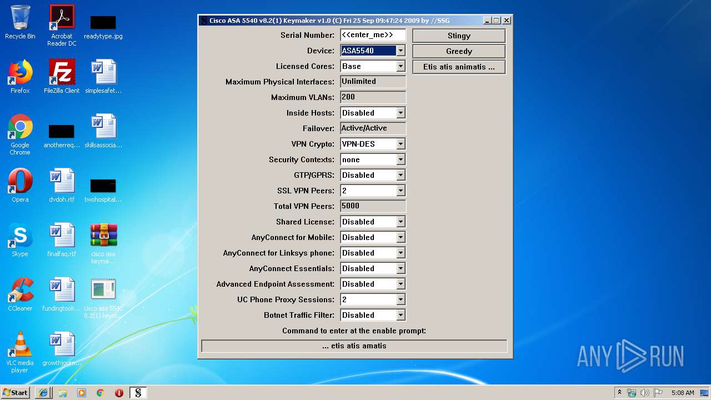Open the Inside Hosts dropdown
Viewport: 711px width, 400px height.
coord(400,113)
